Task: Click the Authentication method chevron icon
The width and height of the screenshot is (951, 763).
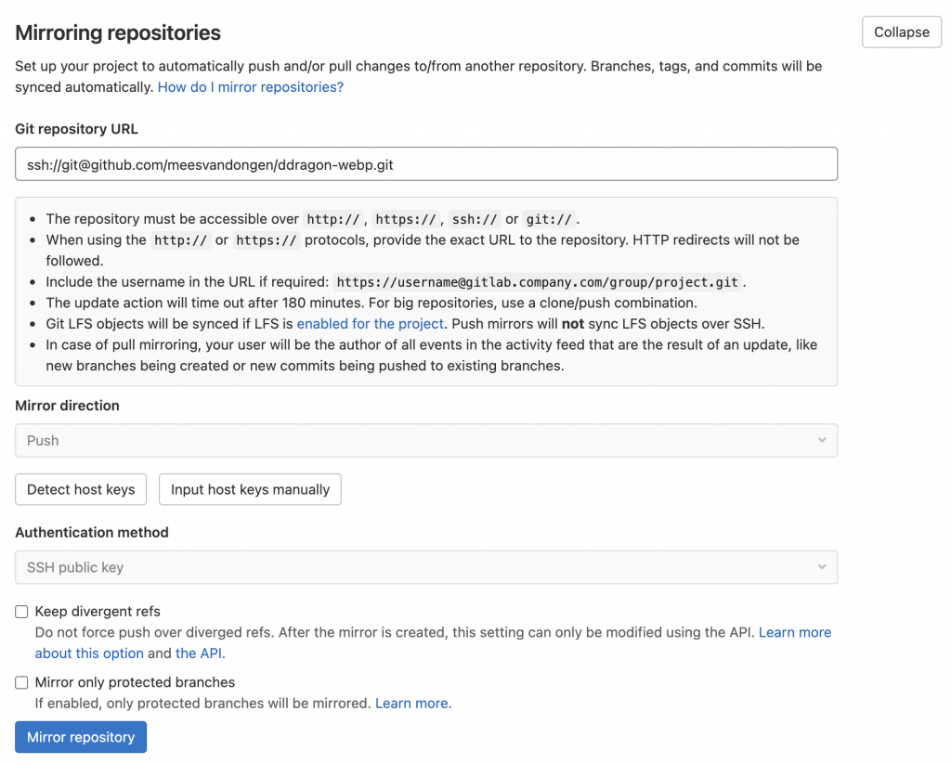Action: 821,566
